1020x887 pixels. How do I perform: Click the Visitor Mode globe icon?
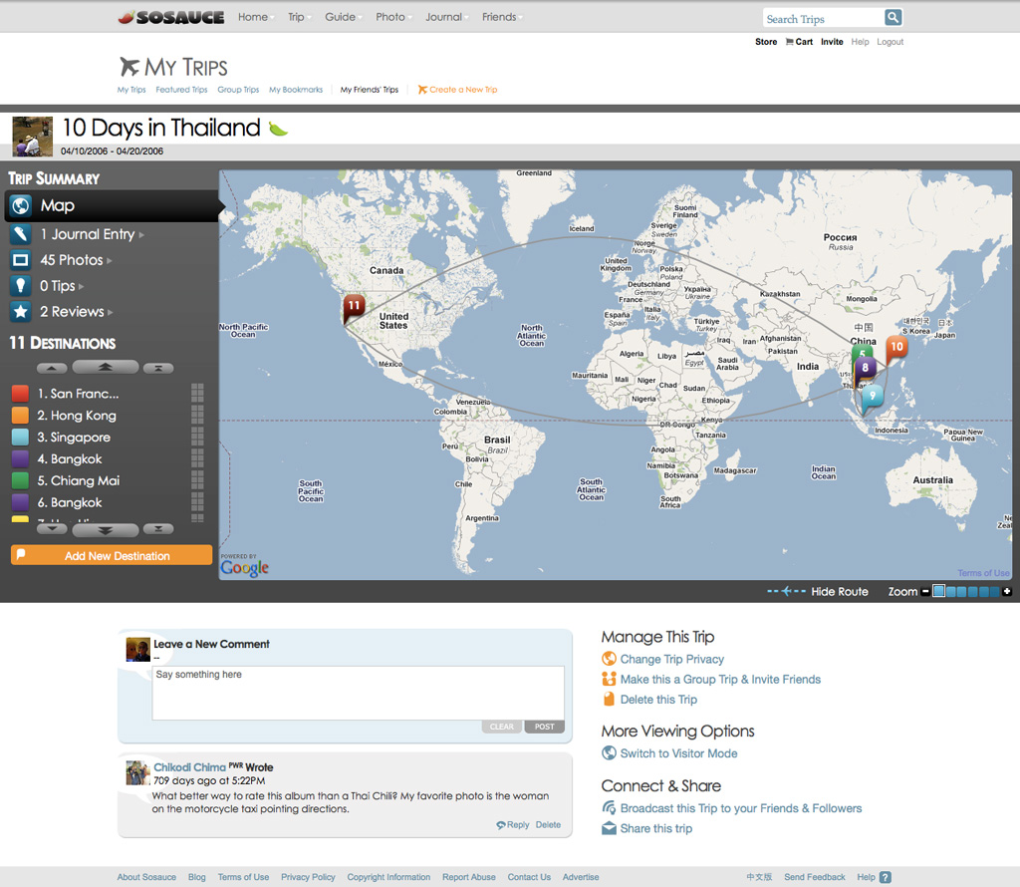[x=609, y=752]
